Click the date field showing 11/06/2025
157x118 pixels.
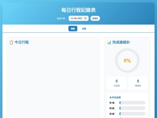pyautogui.click(x=78, y=18)
